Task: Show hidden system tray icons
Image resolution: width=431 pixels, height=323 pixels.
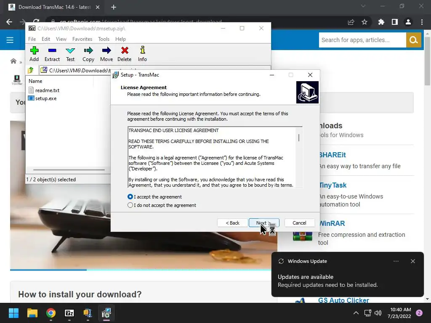Action: tap(356, 313)
